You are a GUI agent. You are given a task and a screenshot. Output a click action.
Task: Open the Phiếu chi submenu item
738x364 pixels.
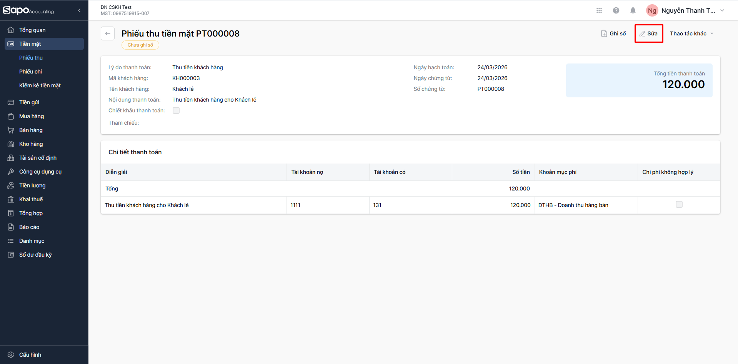30,72
